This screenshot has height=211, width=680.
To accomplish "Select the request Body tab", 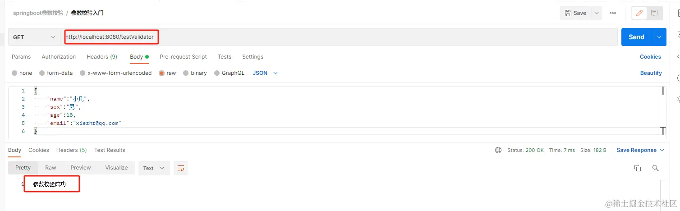I will pos(139,57).
